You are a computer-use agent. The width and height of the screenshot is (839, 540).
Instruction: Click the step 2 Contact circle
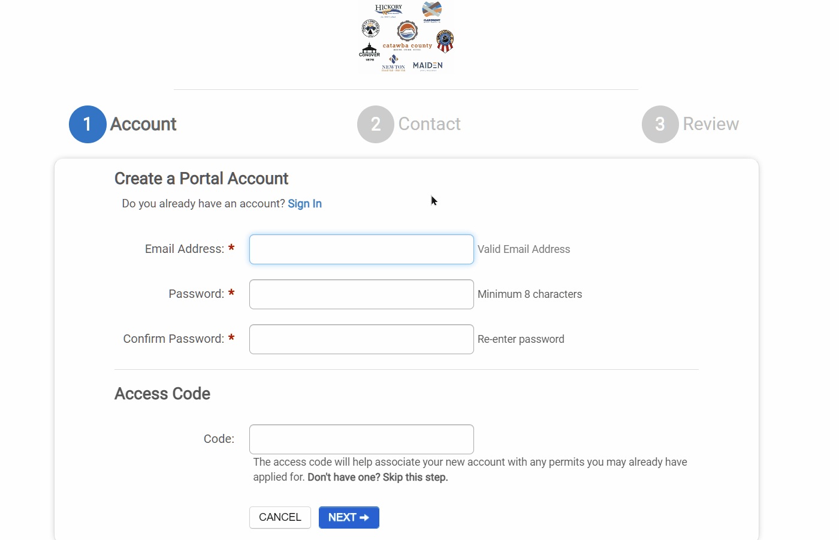click(376, 124)
